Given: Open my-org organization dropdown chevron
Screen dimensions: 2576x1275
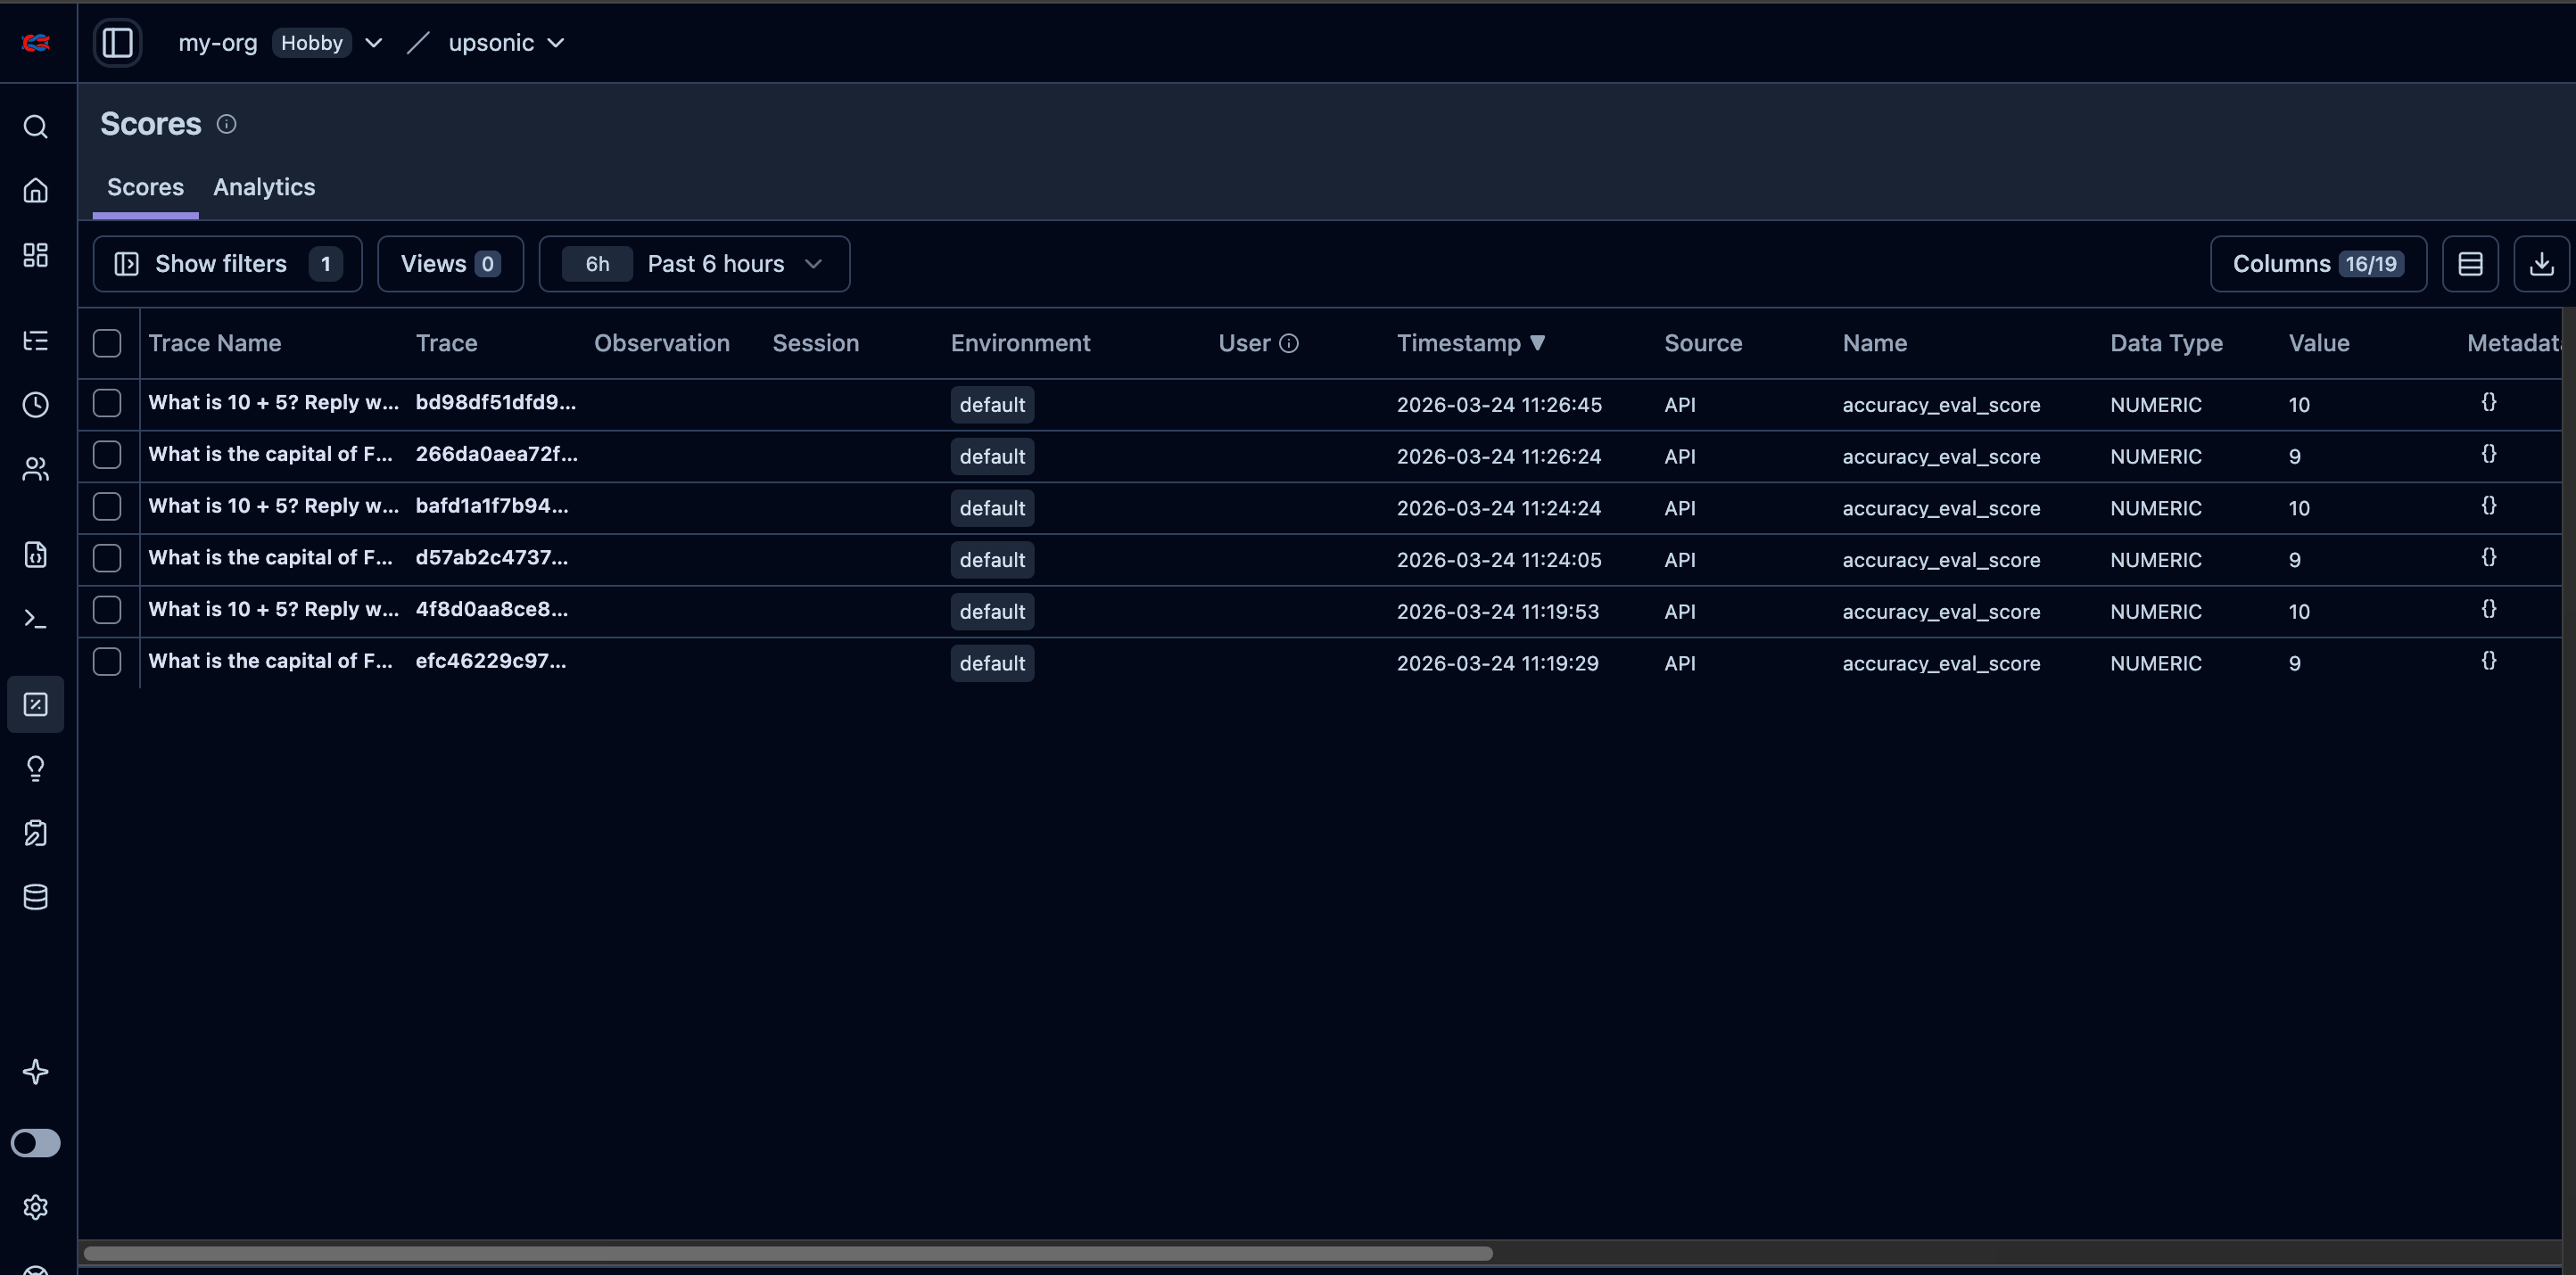Looking at the screenshot, I should [374, 43].
